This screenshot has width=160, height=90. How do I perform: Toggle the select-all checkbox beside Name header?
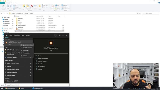[15, 16]
